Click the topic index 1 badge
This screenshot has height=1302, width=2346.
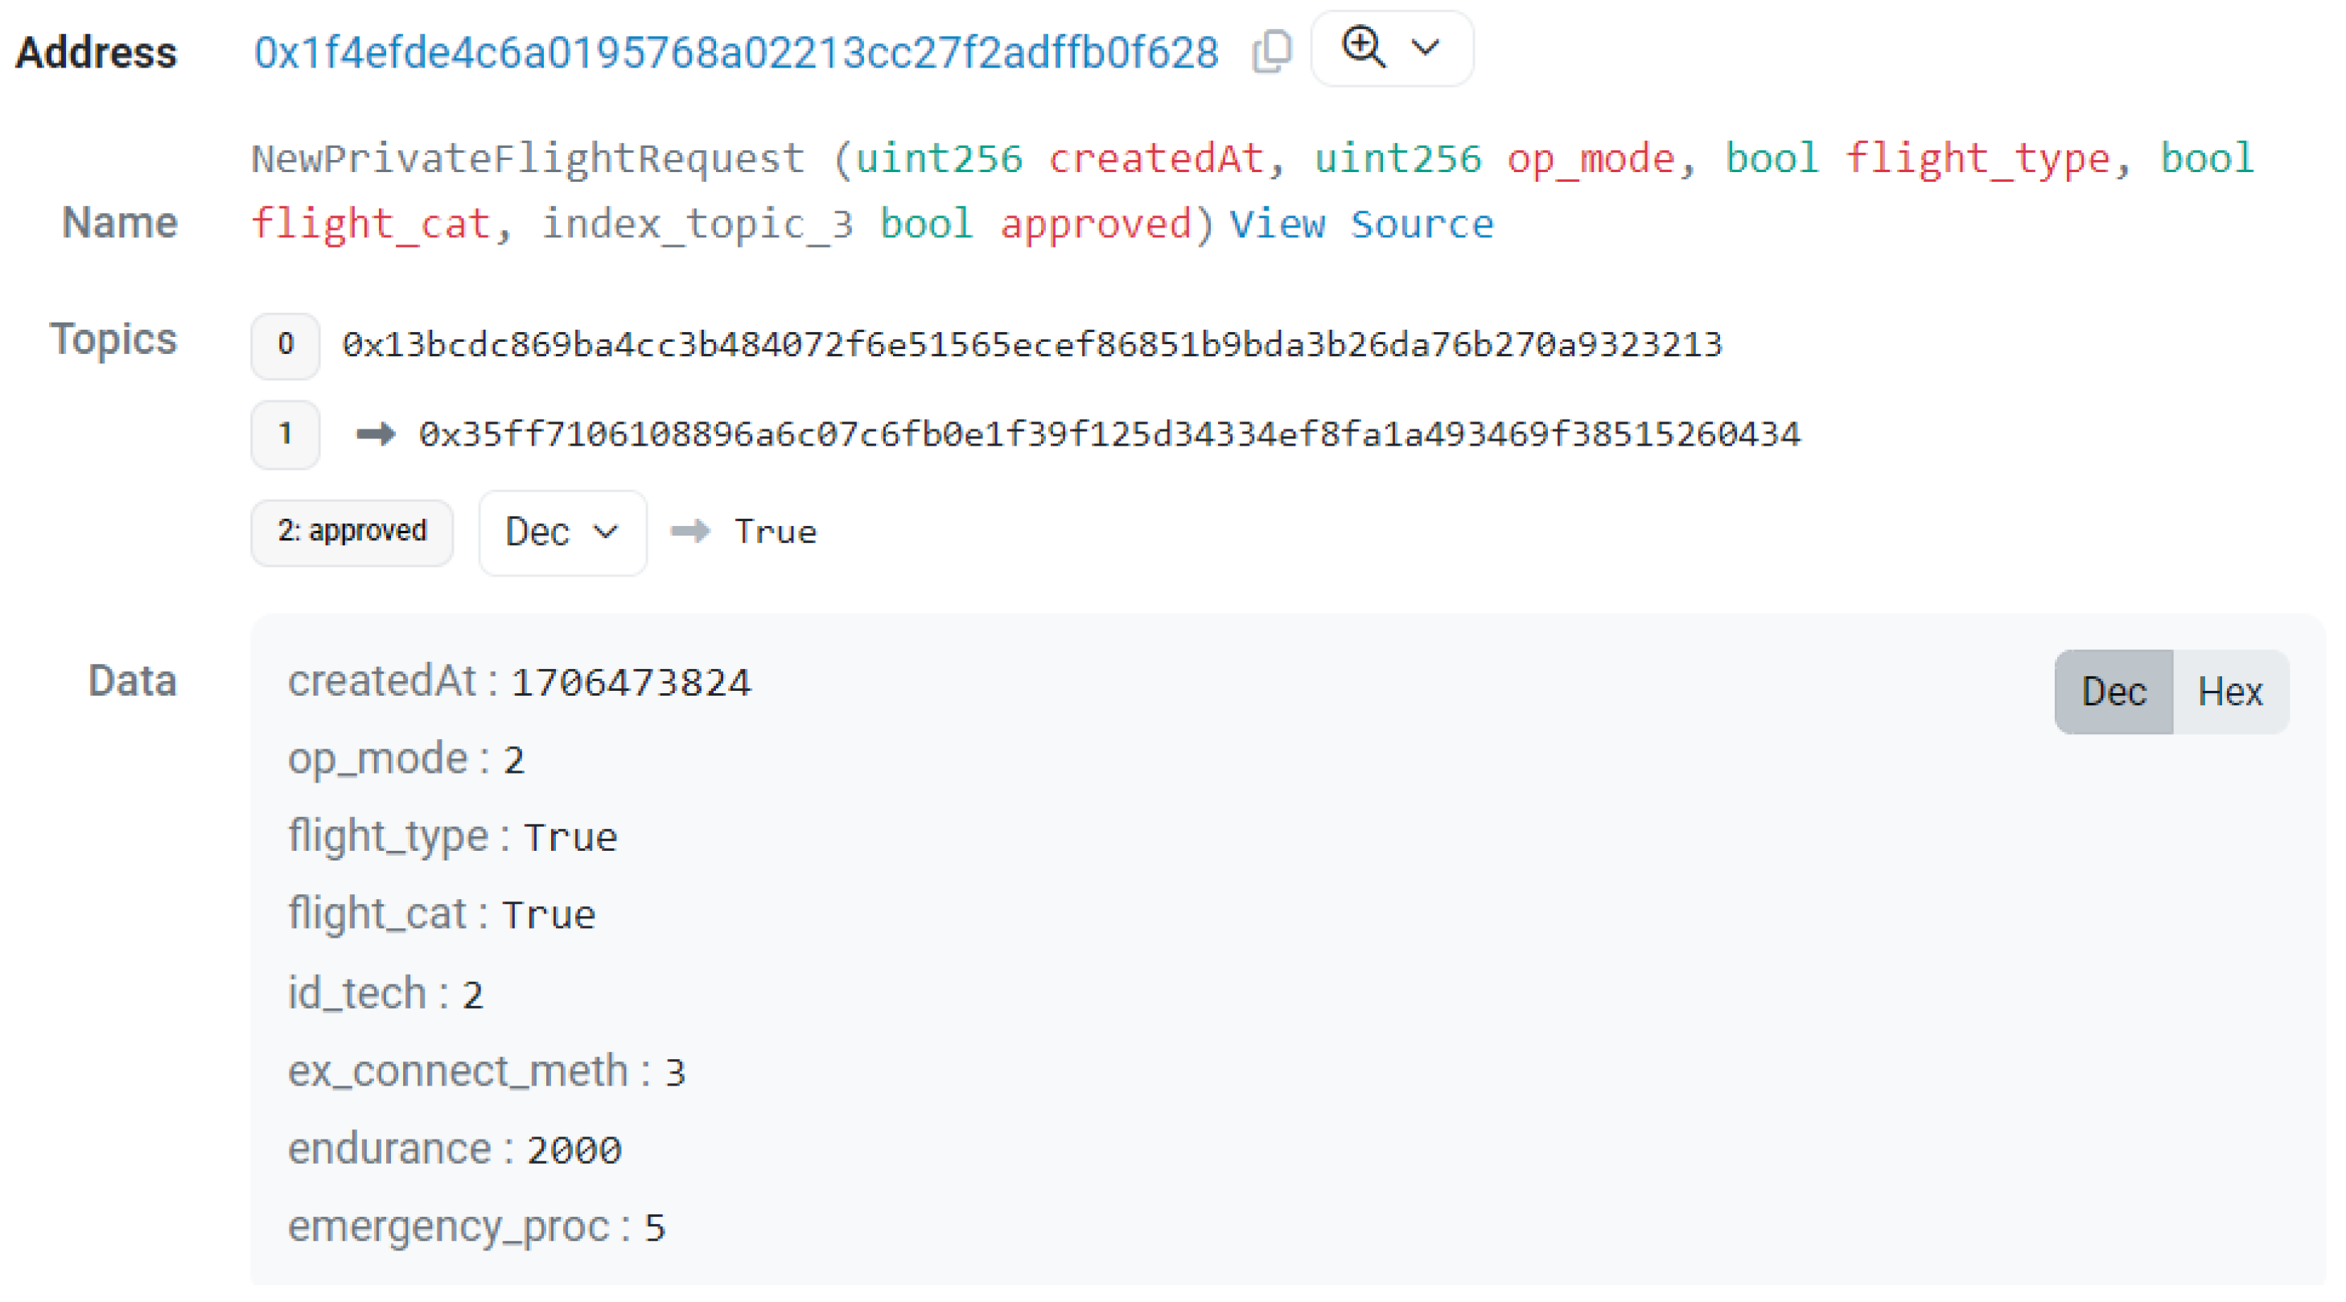[x=286, y=434]
